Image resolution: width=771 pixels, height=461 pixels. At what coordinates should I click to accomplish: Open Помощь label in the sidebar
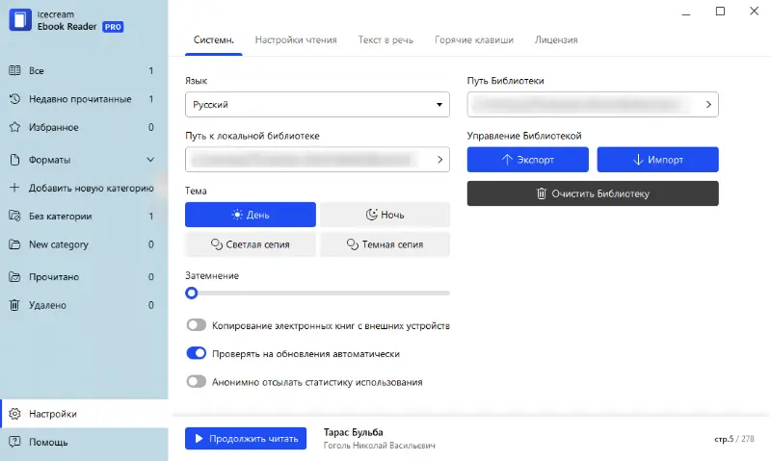coord(48,443)
